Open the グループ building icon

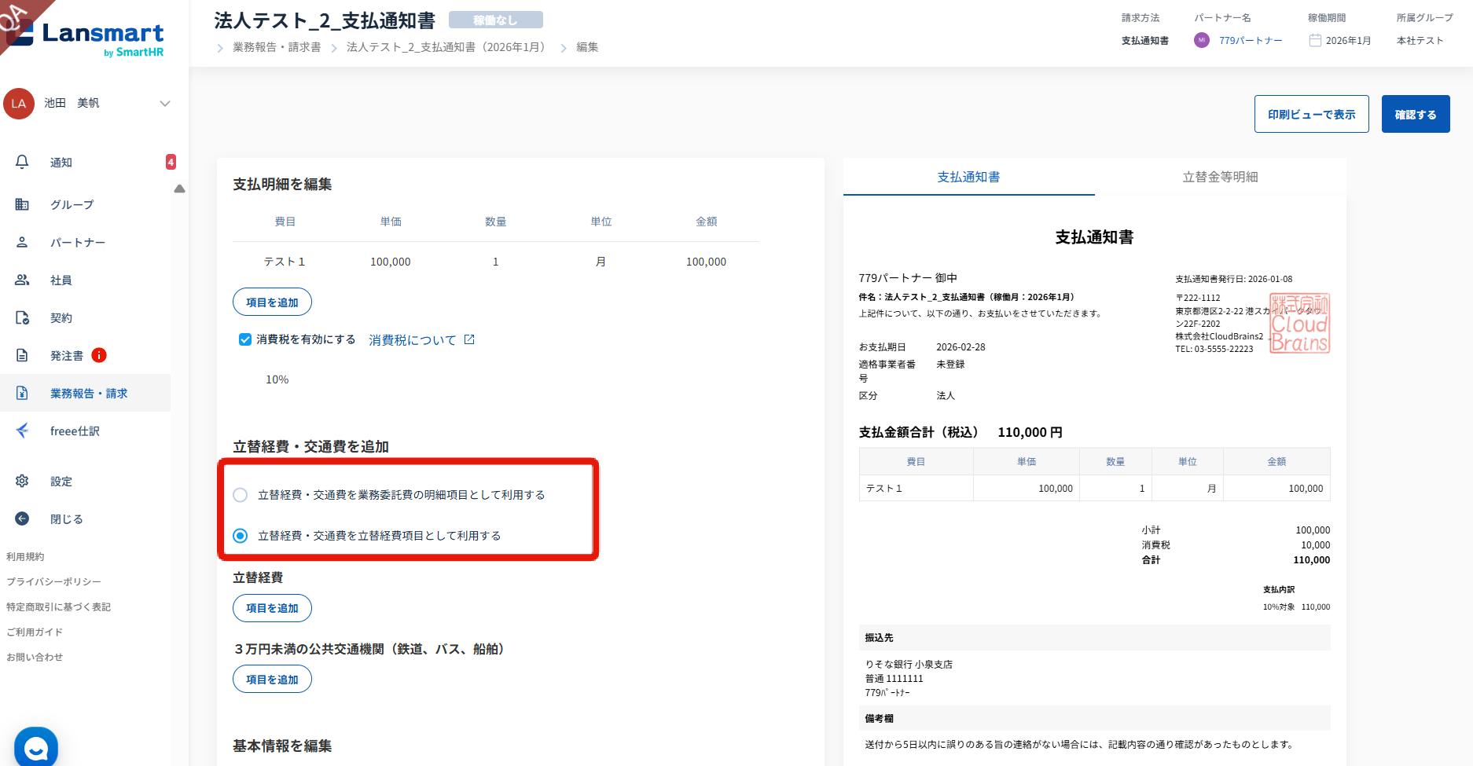pos(22,204)
